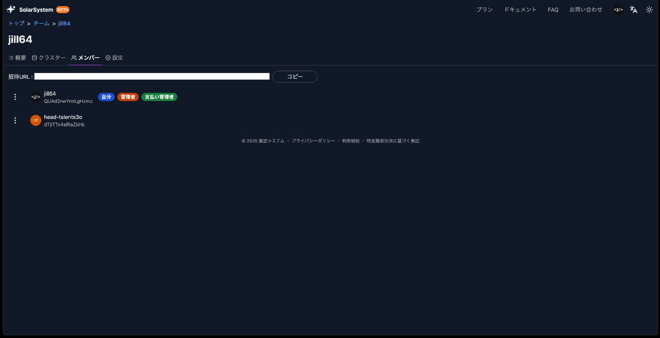Click the 自分 blue badge

point(106,97)
